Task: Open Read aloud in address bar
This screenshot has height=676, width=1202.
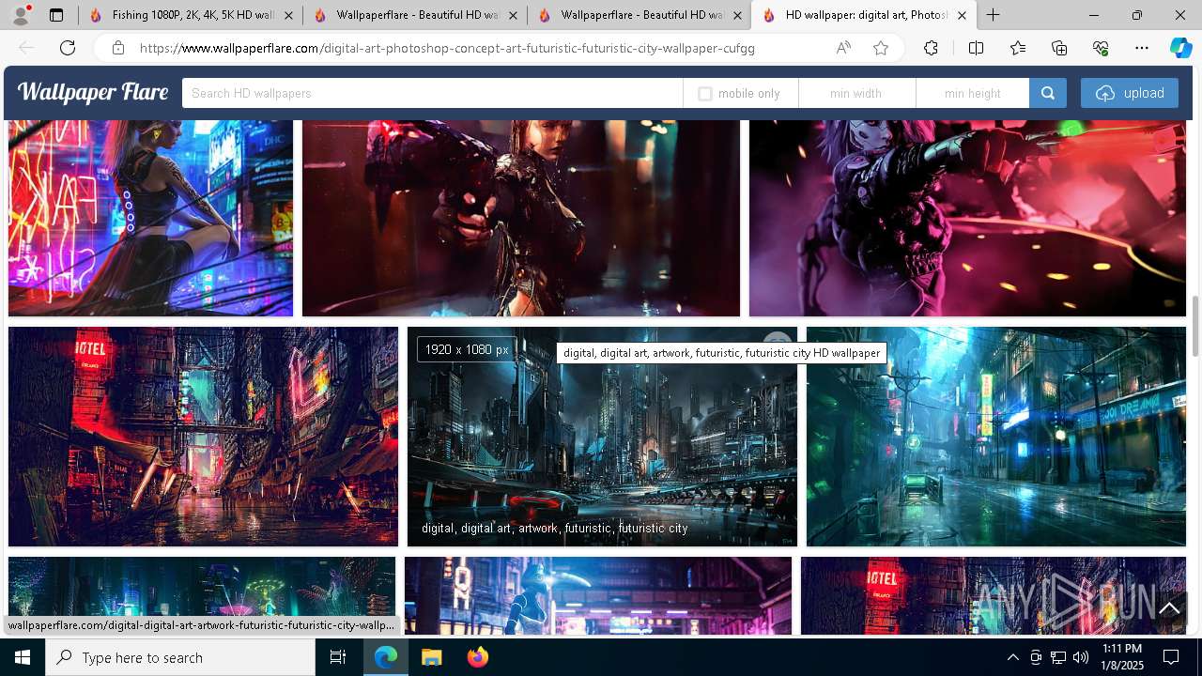Action: (843, 48)
